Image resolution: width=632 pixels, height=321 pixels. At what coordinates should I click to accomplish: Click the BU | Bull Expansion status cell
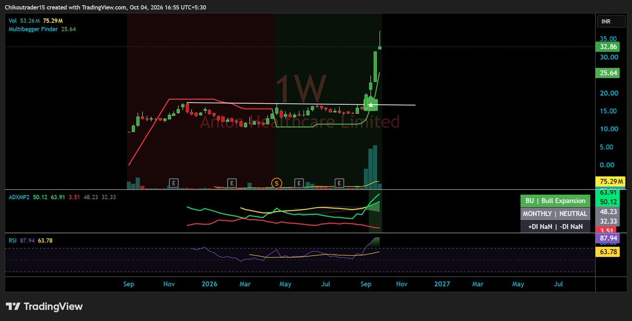click(x=555, y=200)
